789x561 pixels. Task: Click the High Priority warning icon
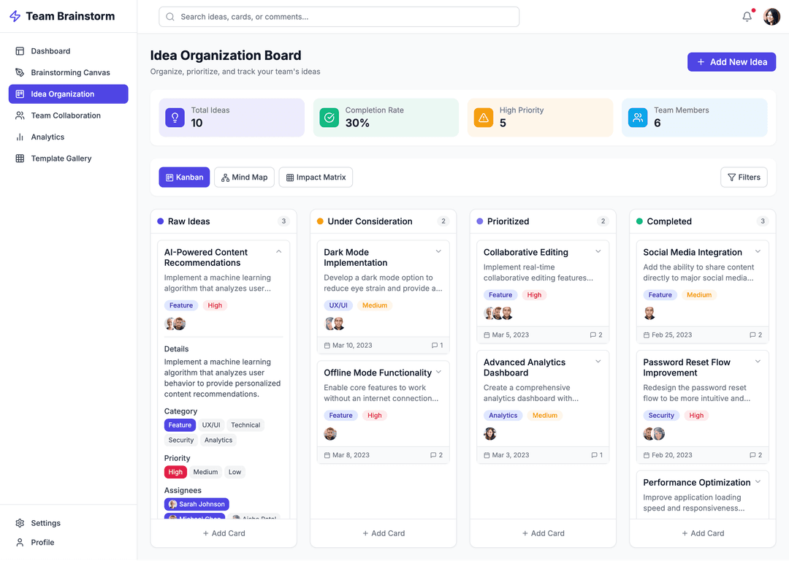point(483,118)
